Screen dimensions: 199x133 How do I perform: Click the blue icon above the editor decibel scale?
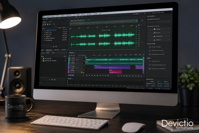(139, 25)
